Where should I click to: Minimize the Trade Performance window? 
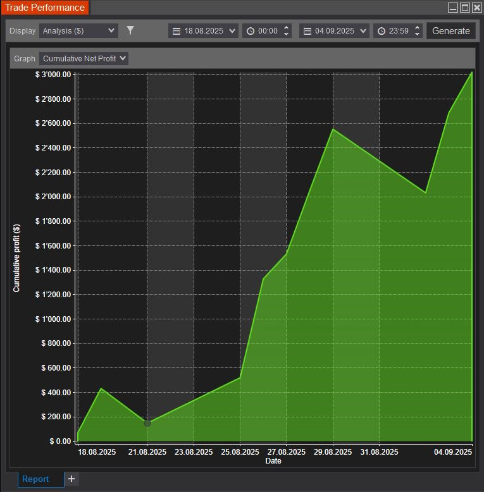452,8
